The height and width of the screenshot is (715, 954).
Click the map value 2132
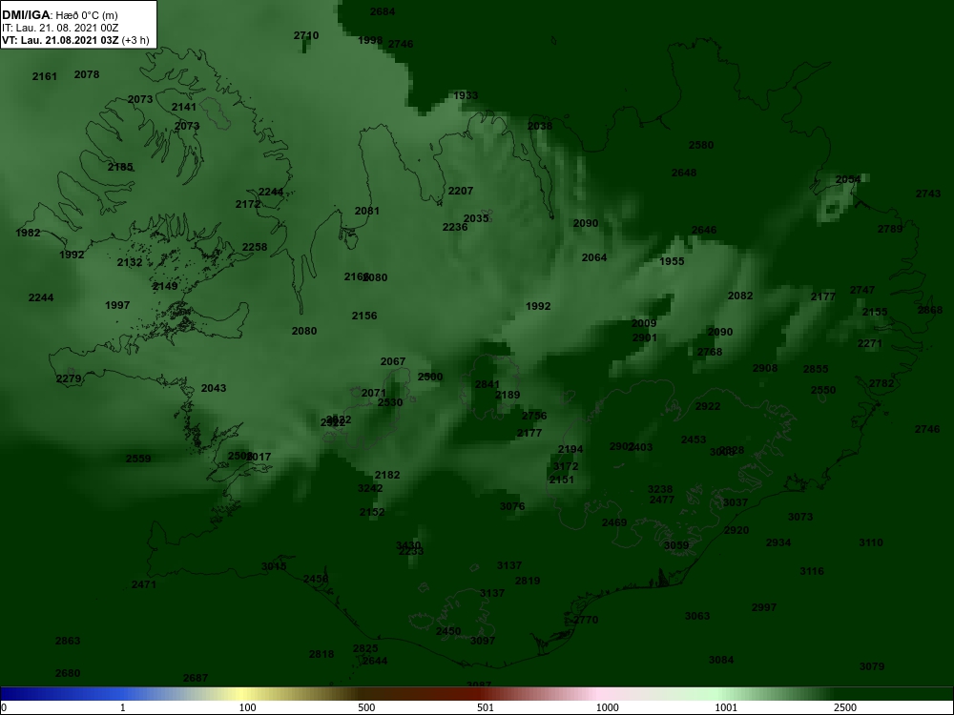coord(130,263)
